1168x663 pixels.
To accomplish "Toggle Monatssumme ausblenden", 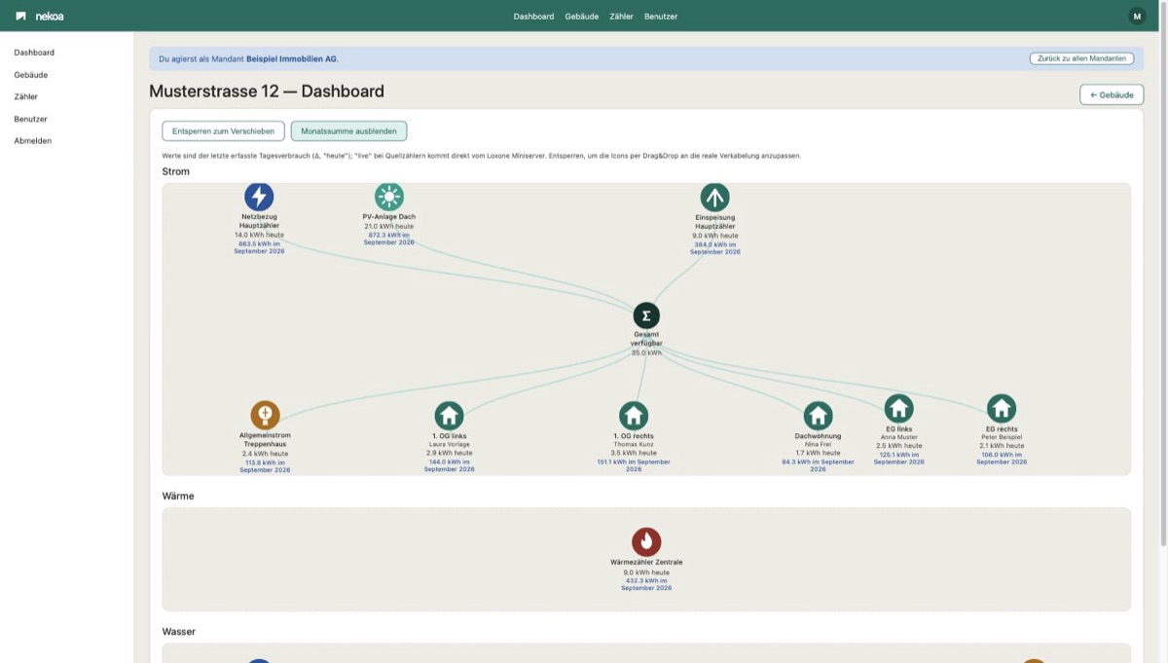I will [348, 130].
